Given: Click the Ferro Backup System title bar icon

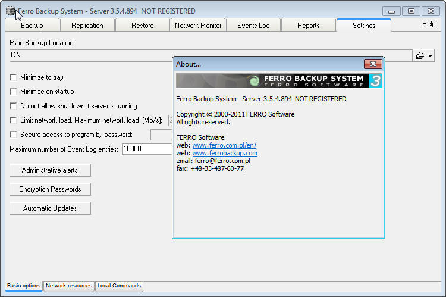Looking at the screenshot, I should (x=10, y=11).
